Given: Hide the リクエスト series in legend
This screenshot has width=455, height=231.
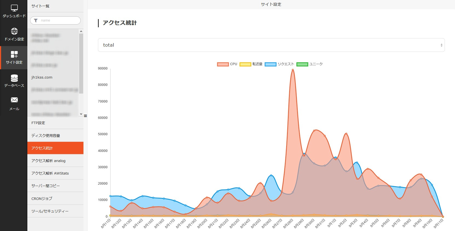Looking at the screenshot, I should pyautogui.click(x=270, y=64).
